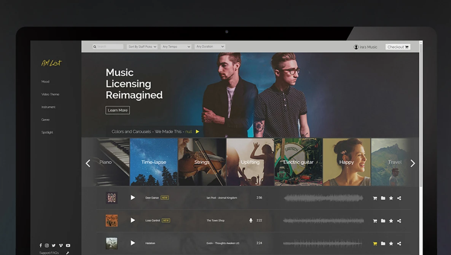
Task: Select the Strings category tile
Action: tap(202, 162)
